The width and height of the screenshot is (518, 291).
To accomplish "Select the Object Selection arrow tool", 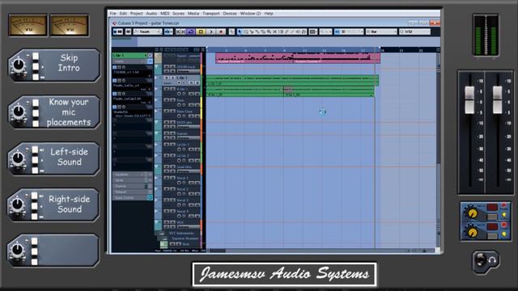I will pyautogui.click(x=240, y=32).
